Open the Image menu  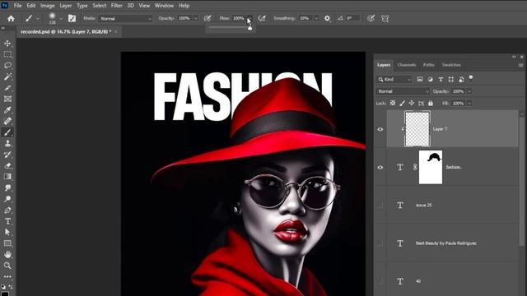[48, 6]
